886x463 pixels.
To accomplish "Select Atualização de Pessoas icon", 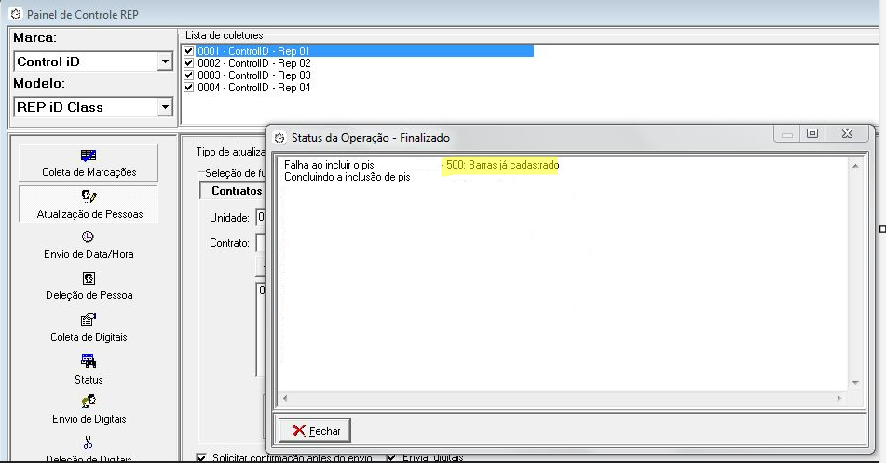I will [x=89, y=197].
